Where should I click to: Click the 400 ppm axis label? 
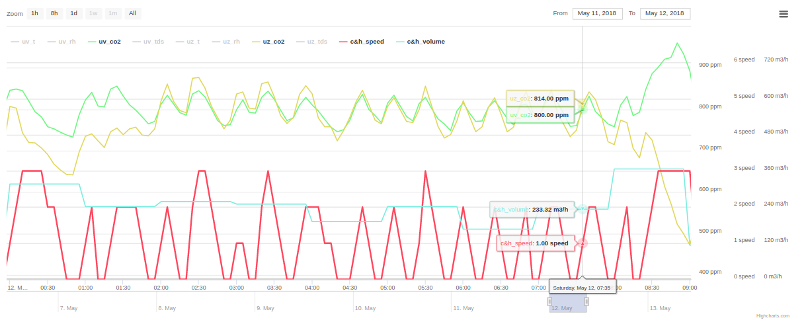point(710,272)
